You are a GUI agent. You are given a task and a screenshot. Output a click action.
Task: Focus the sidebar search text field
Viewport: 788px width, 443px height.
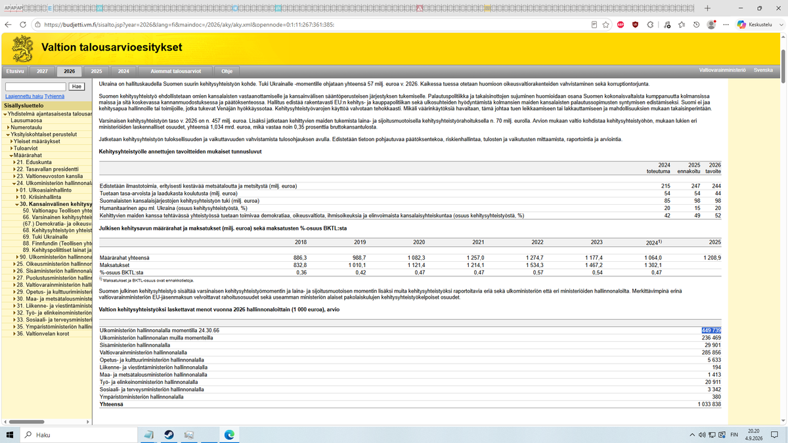(35, 87)
